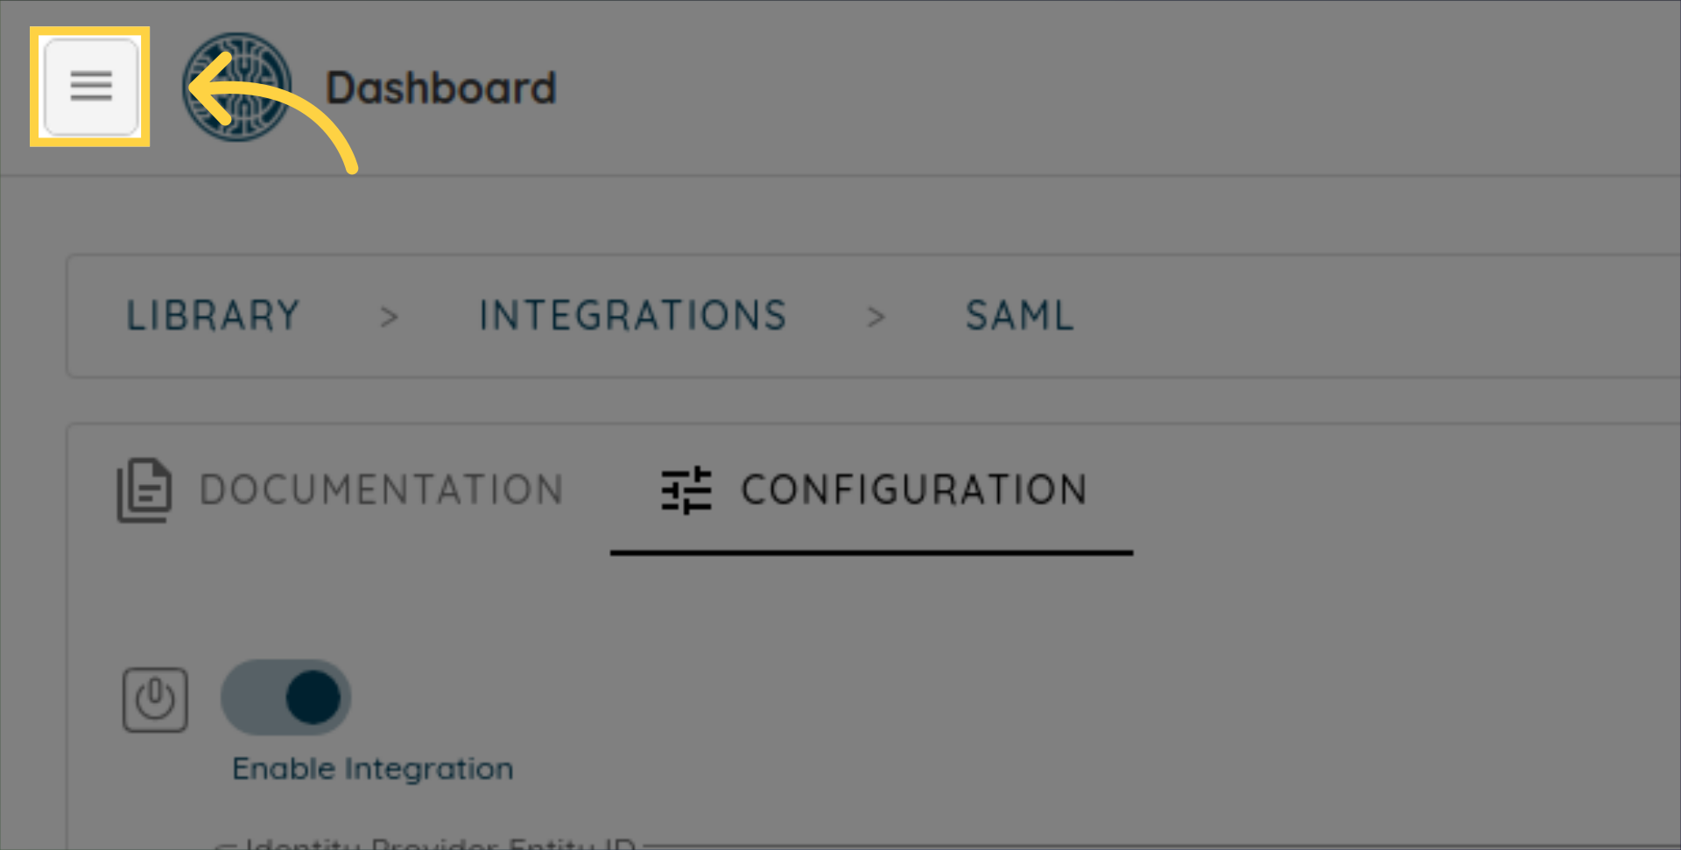This screenshot has width=1681, height=850.
Task: Click the Dashboard header title
Action: pos(440,88)
